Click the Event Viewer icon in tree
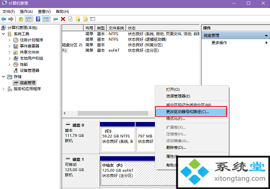The width and height of the screenshot is (270, 189). [x=16, y=46]
